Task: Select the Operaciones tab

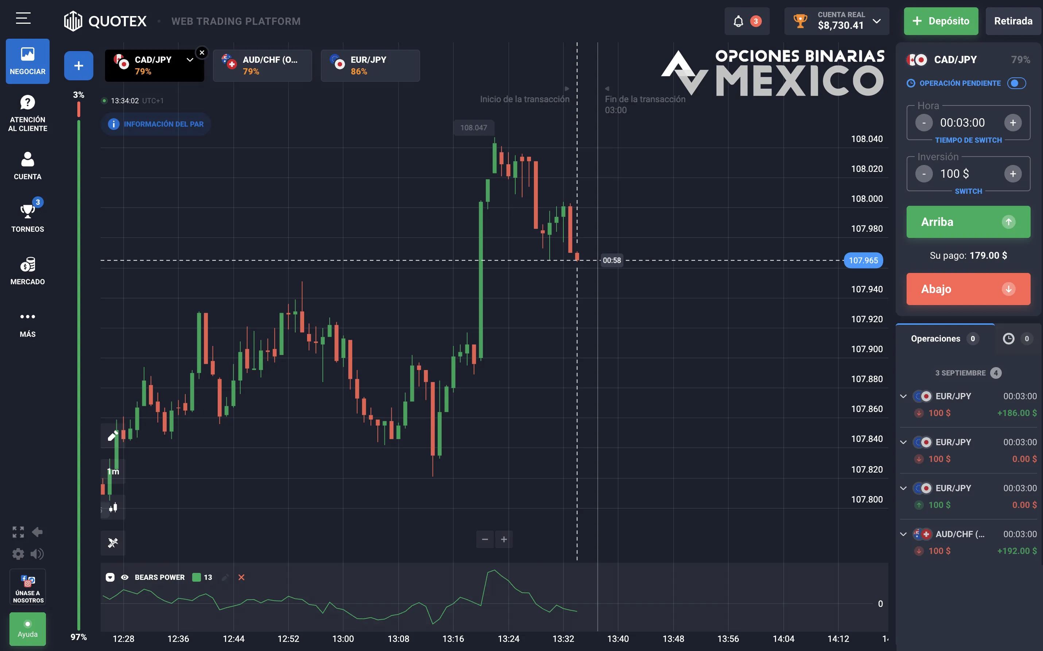Action: pyautogui.click(x=945, y=338)
